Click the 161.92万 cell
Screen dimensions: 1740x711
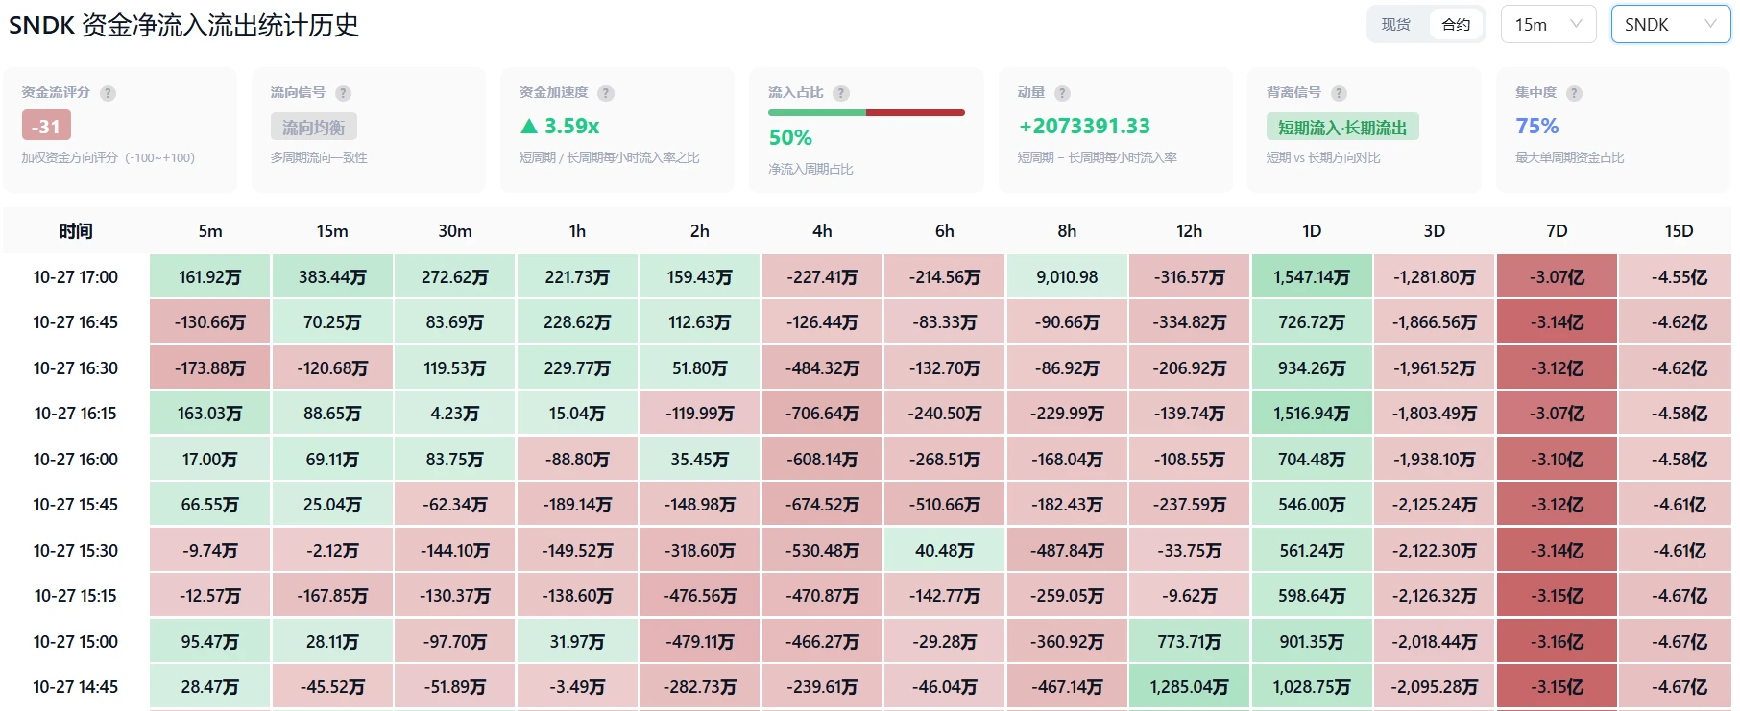point(210,277)
